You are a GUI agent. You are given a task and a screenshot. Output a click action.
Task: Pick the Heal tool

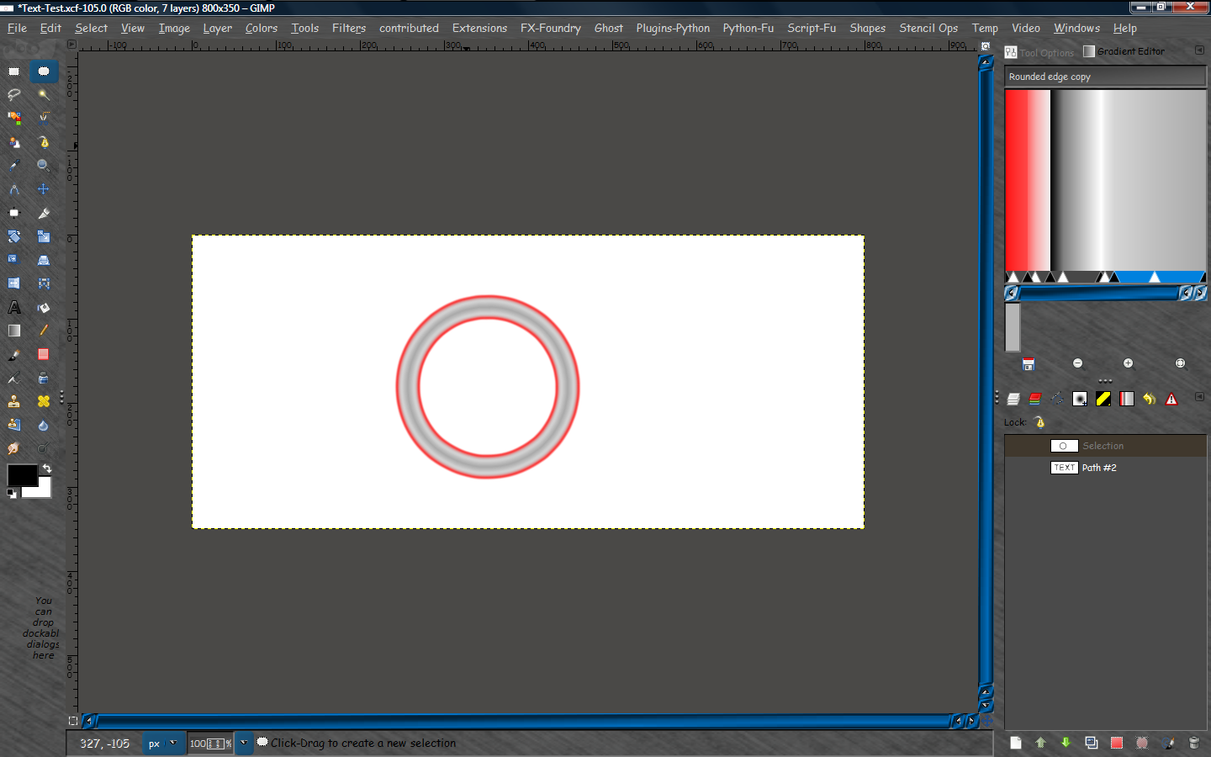click(44, 402)
